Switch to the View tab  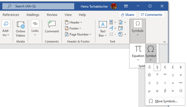pyautogui.click(x=68, y=15)
